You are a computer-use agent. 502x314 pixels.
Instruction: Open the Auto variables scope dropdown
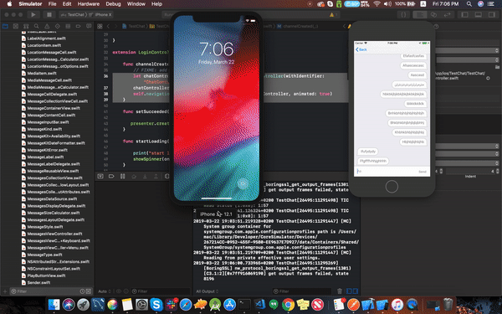pyautogui.click(x=105, y=291)
